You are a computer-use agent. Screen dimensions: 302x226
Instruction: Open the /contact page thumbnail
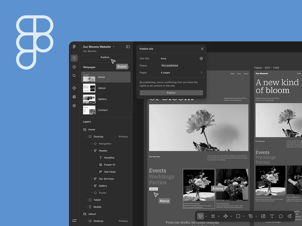89,110
